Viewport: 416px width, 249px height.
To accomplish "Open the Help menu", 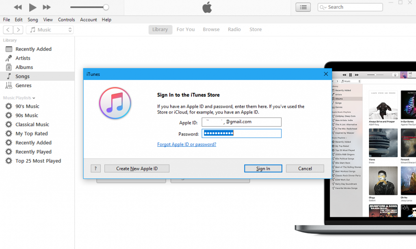I will point(106,19).
